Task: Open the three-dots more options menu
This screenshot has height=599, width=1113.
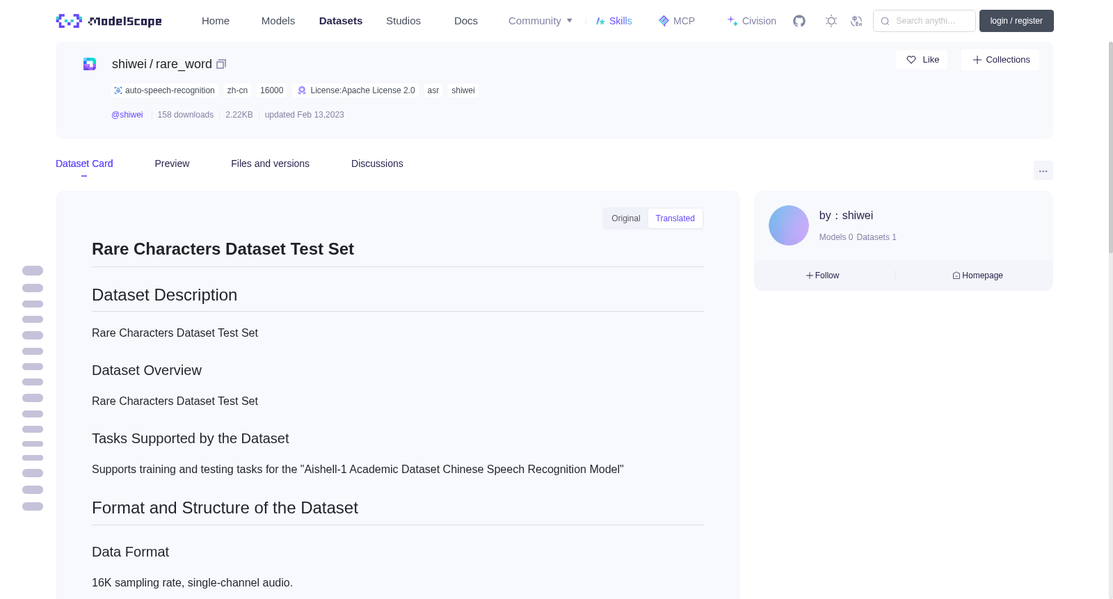Action: click(x=1043, y=170)
